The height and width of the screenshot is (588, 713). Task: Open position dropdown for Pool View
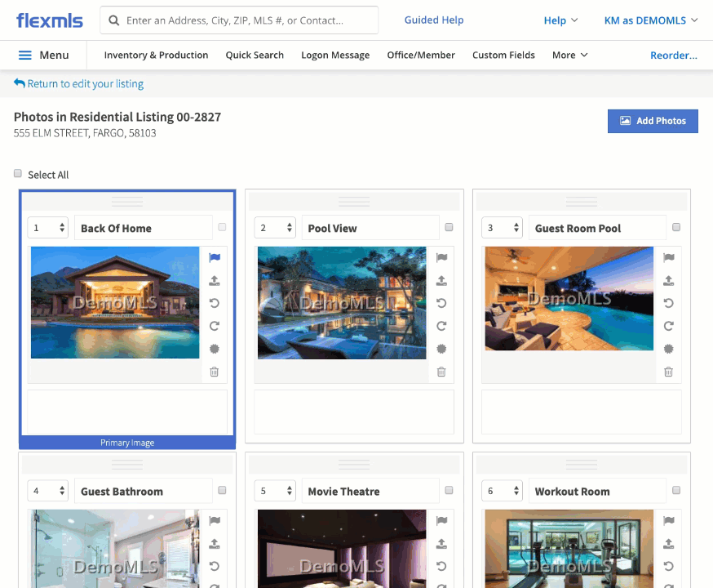pos(275,228)
